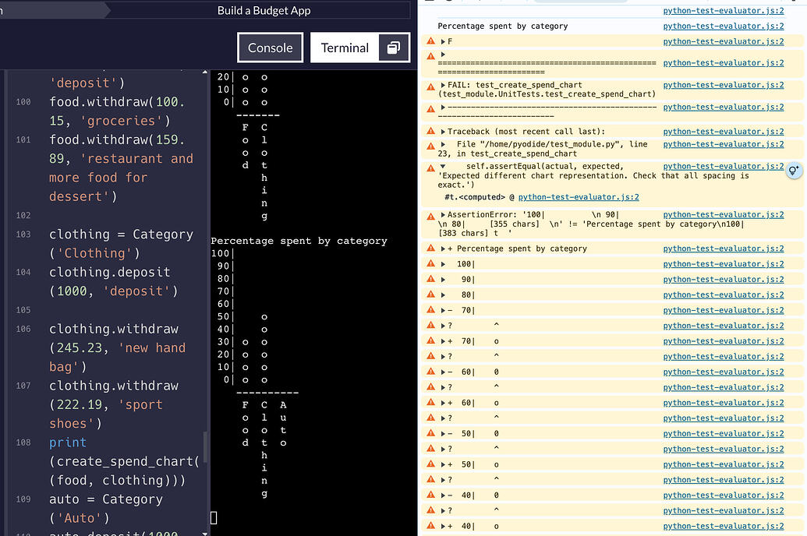This screenshot has height=536, width=807.
Task: Expand the "Traceback (most recent call last)" entry
Action: (x=443, y=132)
